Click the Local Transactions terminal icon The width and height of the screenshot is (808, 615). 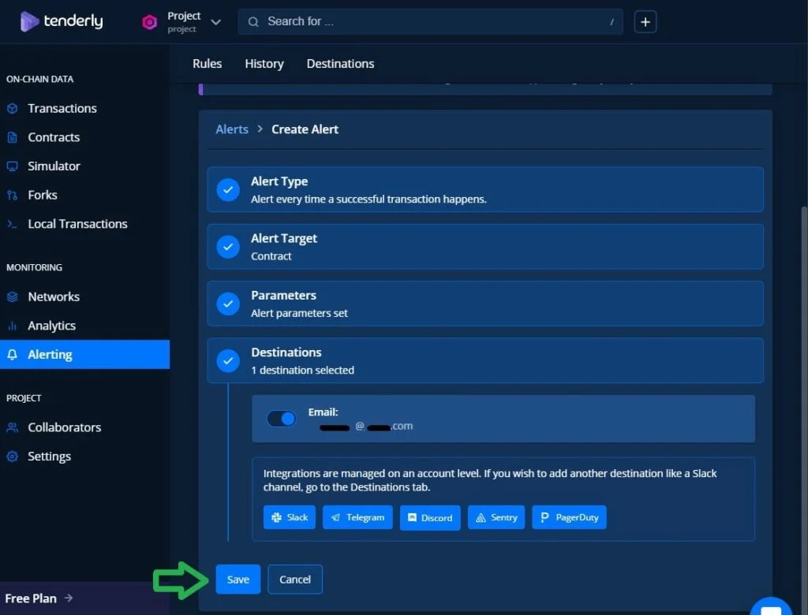[13, 224]
